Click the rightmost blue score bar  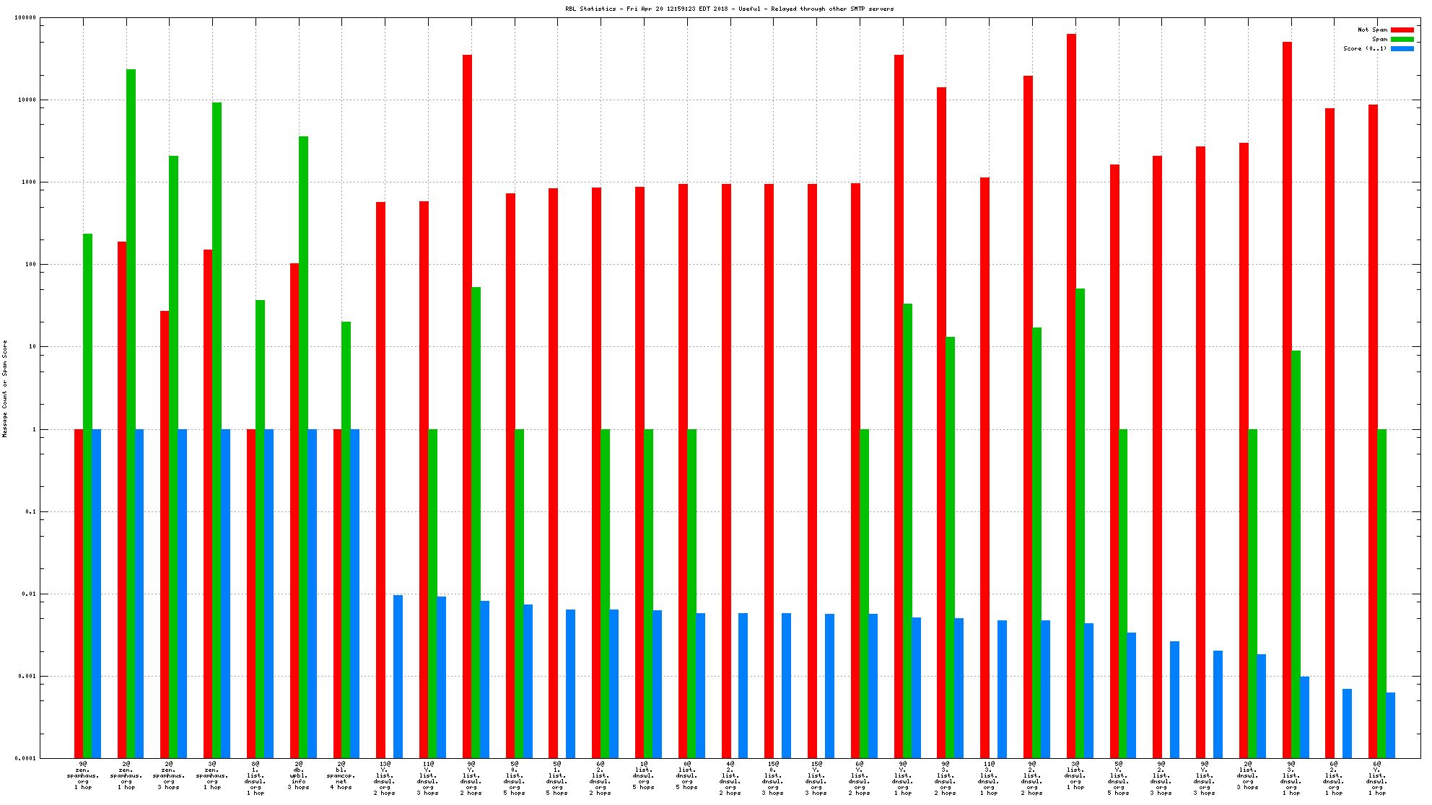point(1390,725)
